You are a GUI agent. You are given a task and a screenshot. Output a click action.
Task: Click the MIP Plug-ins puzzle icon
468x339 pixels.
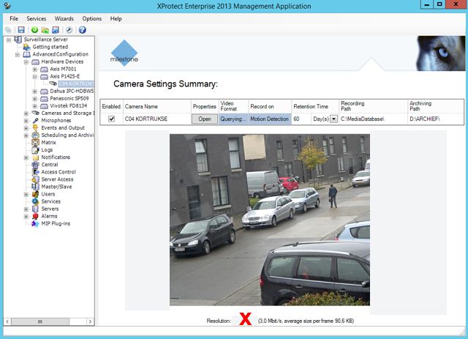tap(36, 223)
